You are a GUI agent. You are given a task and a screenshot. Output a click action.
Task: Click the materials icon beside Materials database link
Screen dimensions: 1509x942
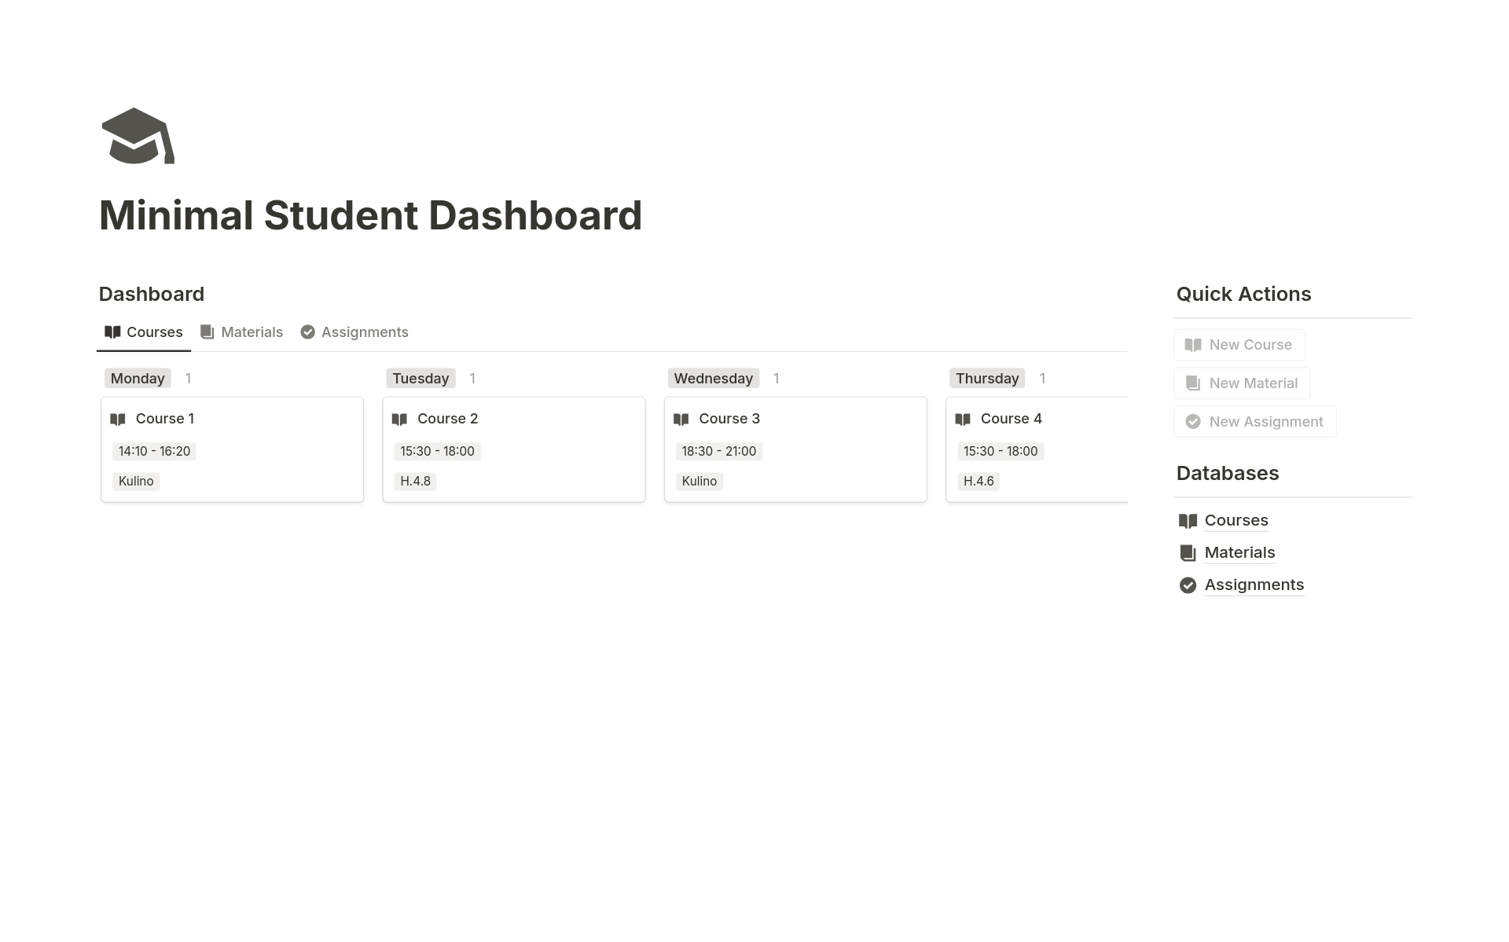1187,552
